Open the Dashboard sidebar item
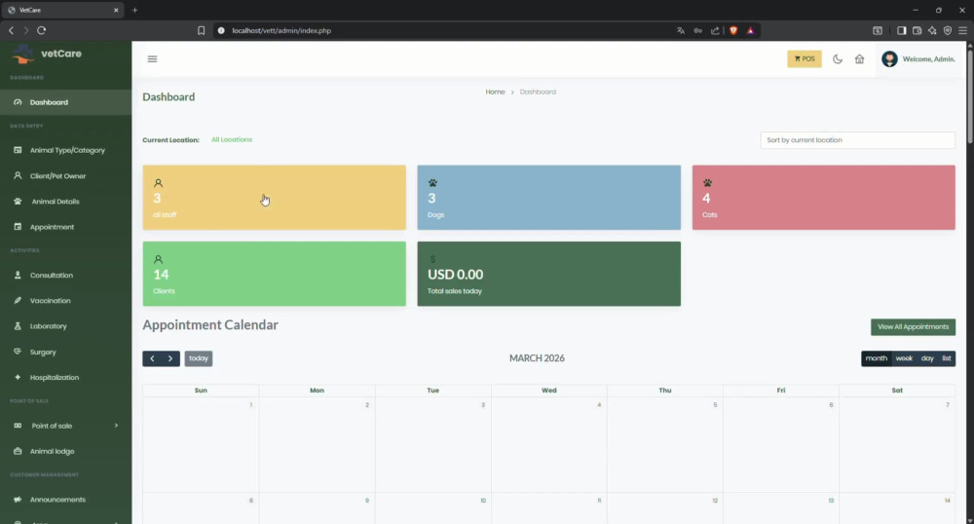 point(65,102)
